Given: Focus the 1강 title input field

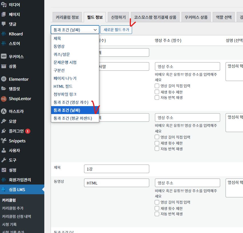Looking at the screenshot, I should [x=117, y=169].
